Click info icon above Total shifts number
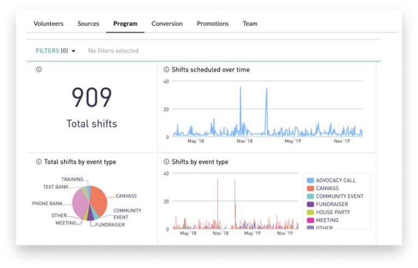Image resolution: width=418 pixels, height=268 pixels. (x=39, y=70)
